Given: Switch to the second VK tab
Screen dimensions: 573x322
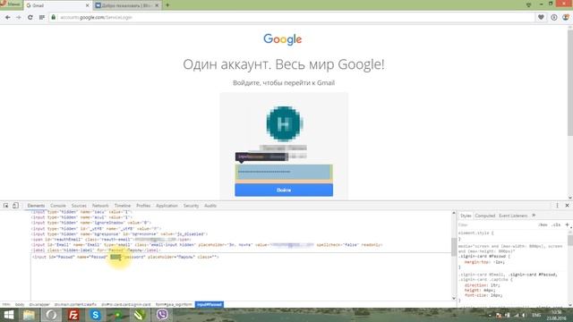Looking at the screenshot, I should click(x=127, y=5).
